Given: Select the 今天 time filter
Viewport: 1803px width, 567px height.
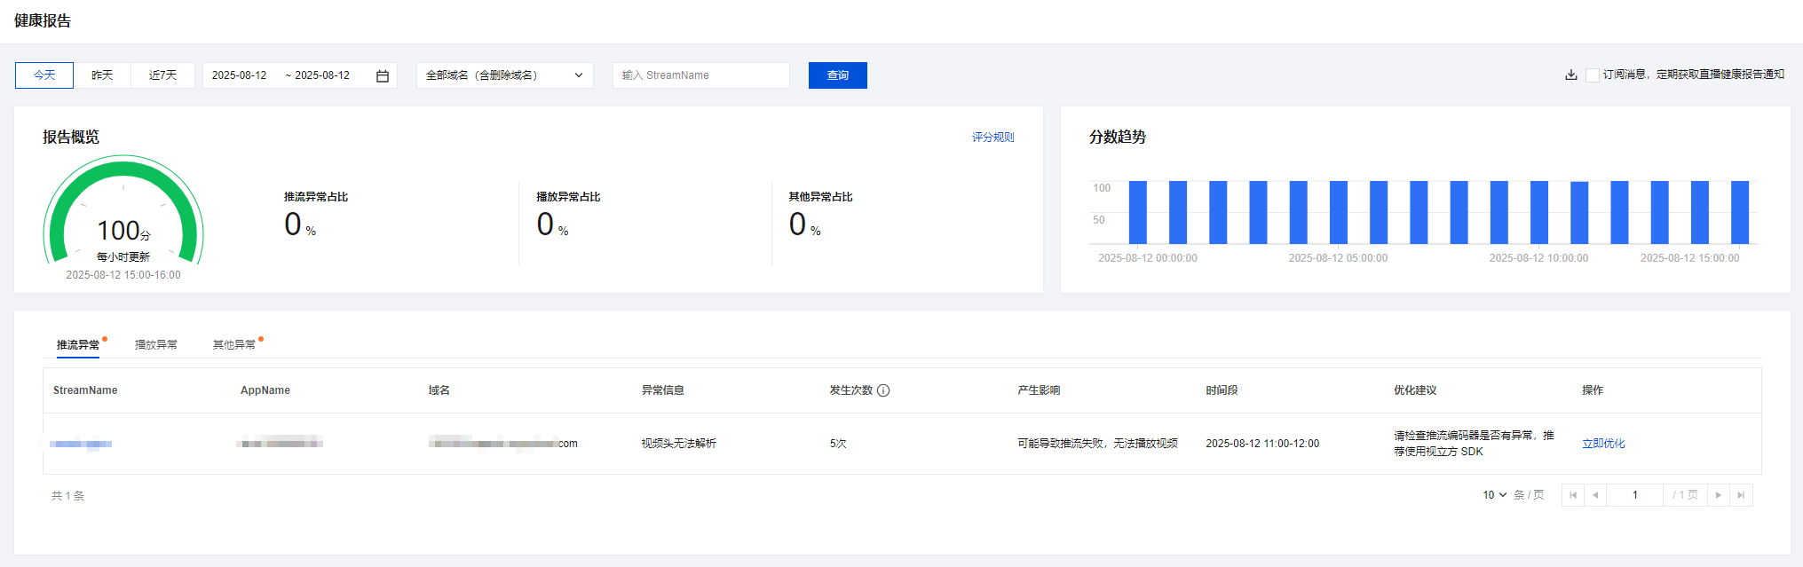Looking at the screenshot, I should pyautogui.click(x=44, y=75).
